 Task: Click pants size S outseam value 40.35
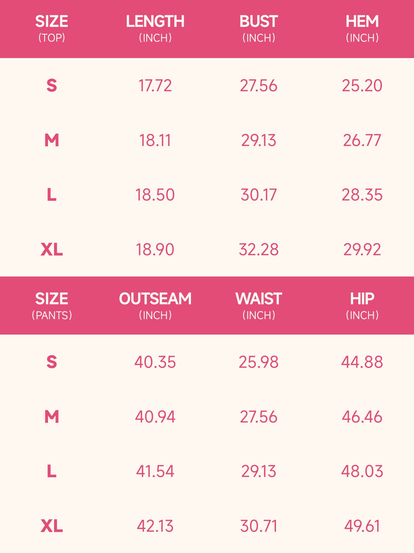click(x=155, y=362)
